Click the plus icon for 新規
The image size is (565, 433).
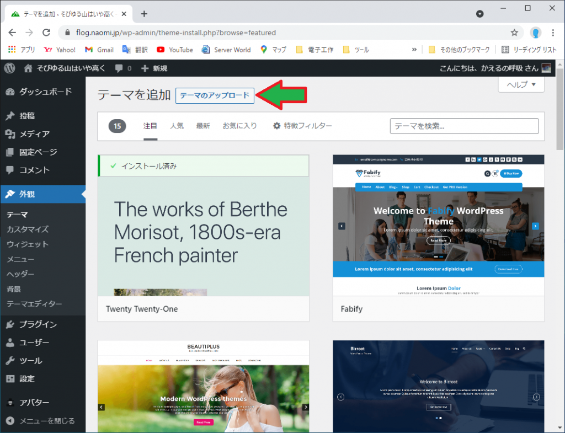coord(145,68)
